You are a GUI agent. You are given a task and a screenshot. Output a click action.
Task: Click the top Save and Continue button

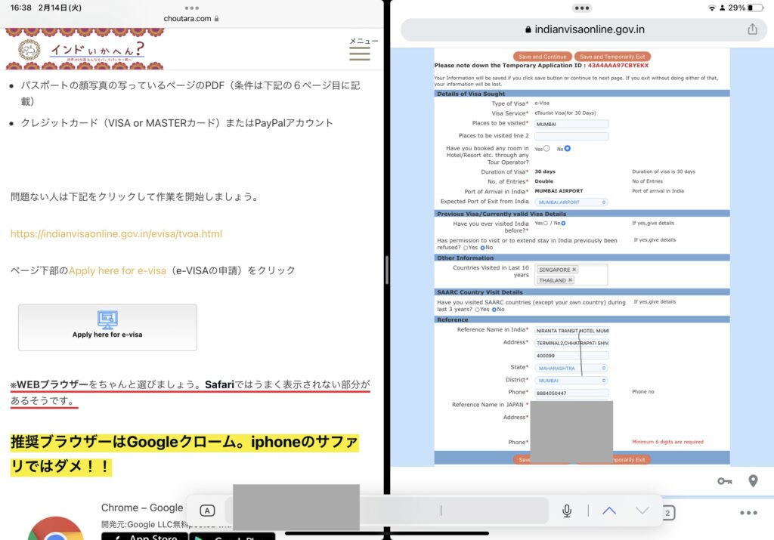point(542,57)
